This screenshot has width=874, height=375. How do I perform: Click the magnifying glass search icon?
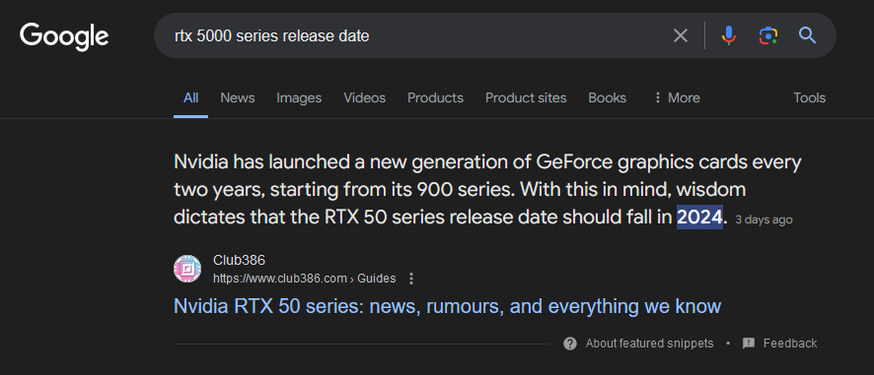pyautogui.click(x=807, y=35)
